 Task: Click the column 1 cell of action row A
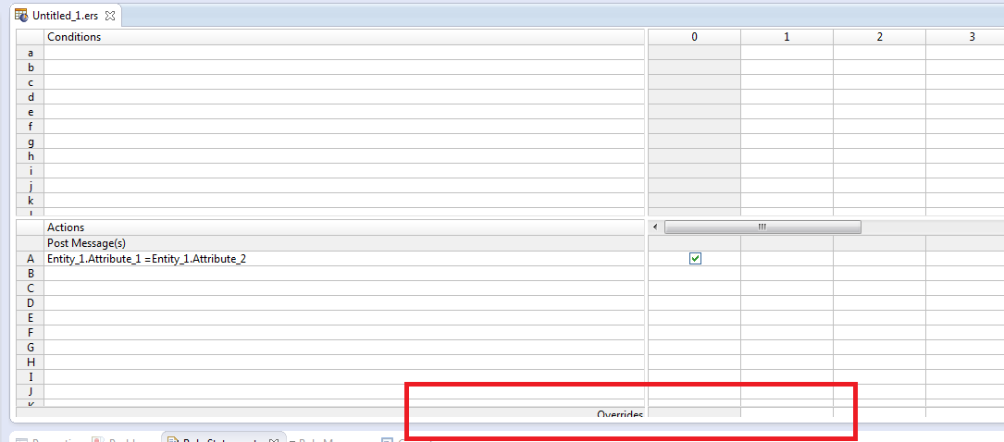(787, 258)
